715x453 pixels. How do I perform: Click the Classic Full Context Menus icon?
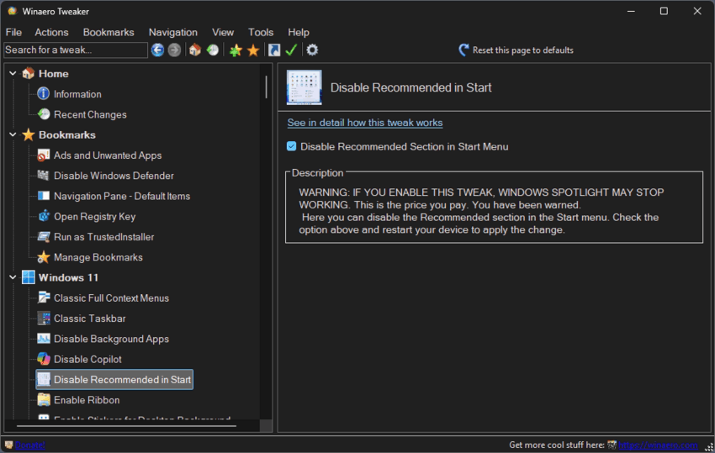coord(43,298)
